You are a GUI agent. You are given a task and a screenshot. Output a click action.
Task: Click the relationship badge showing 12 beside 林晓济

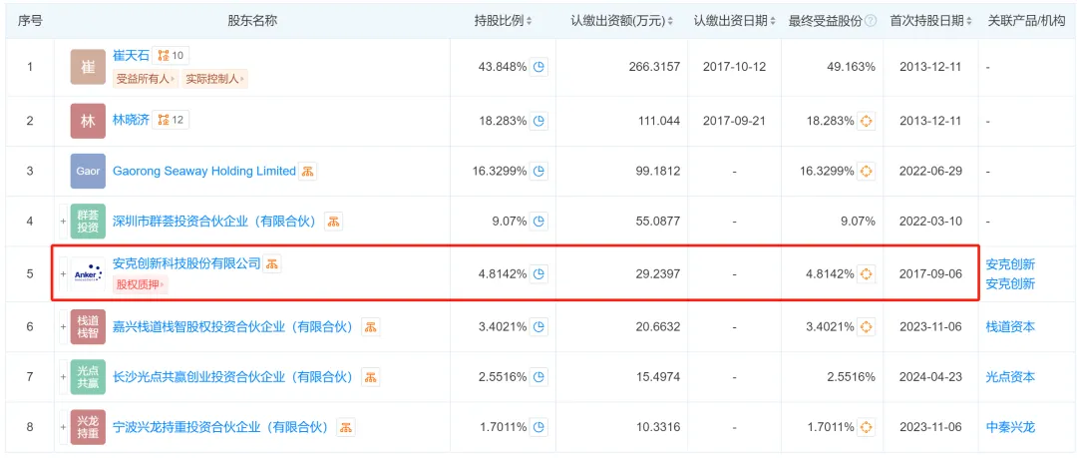[171, 121]
